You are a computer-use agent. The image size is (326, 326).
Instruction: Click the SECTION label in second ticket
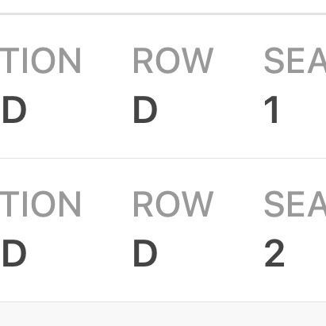coord(40,204)
